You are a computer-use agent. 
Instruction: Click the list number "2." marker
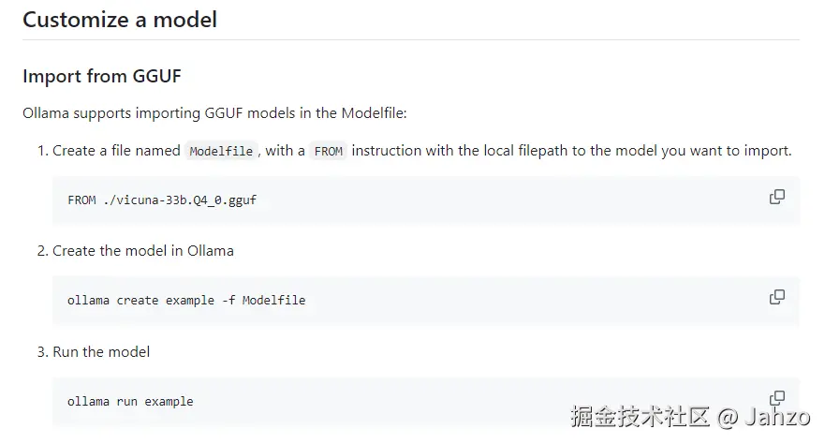click(x=42, y=251)
